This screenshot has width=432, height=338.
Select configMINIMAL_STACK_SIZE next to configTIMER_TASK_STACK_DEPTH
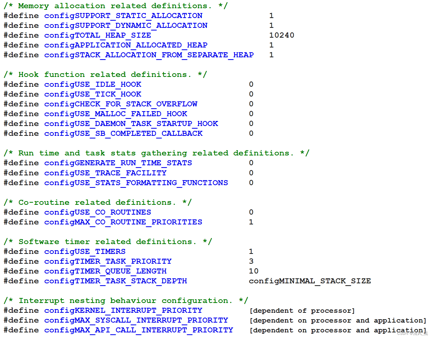[310, 281]
